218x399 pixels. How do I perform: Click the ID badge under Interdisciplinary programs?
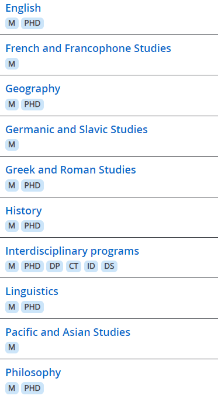coord(91,266)
